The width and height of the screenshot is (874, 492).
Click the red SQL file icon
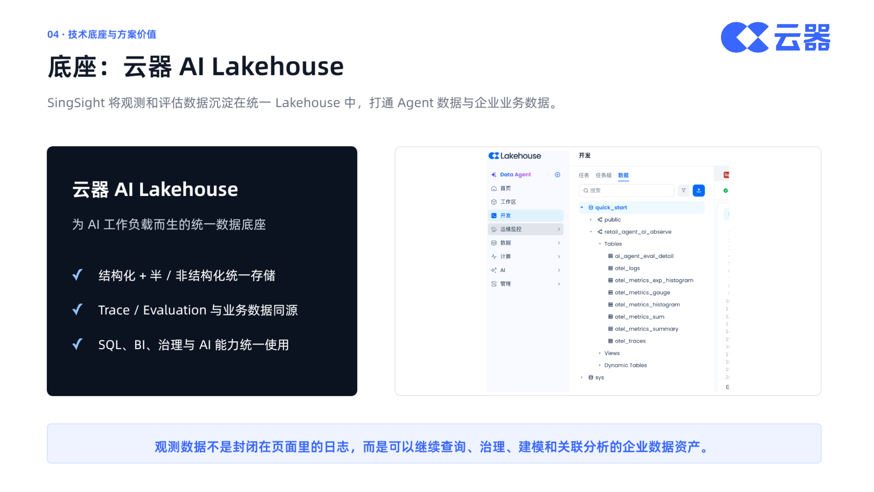pyautogui.click(x=726, y=175)
